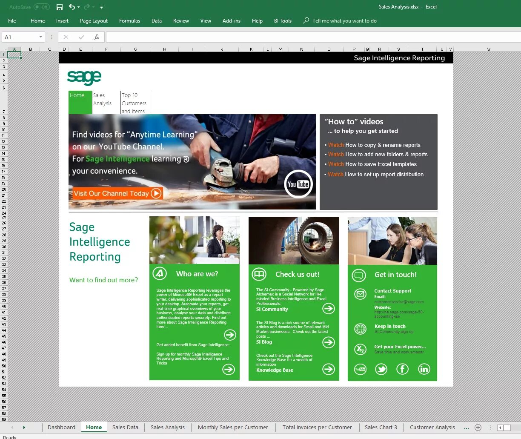Image resolution: width=521 pixels, height=439 pixels.
Task: Click the Redo arrow icon
Action: click(x=87, y=7)
